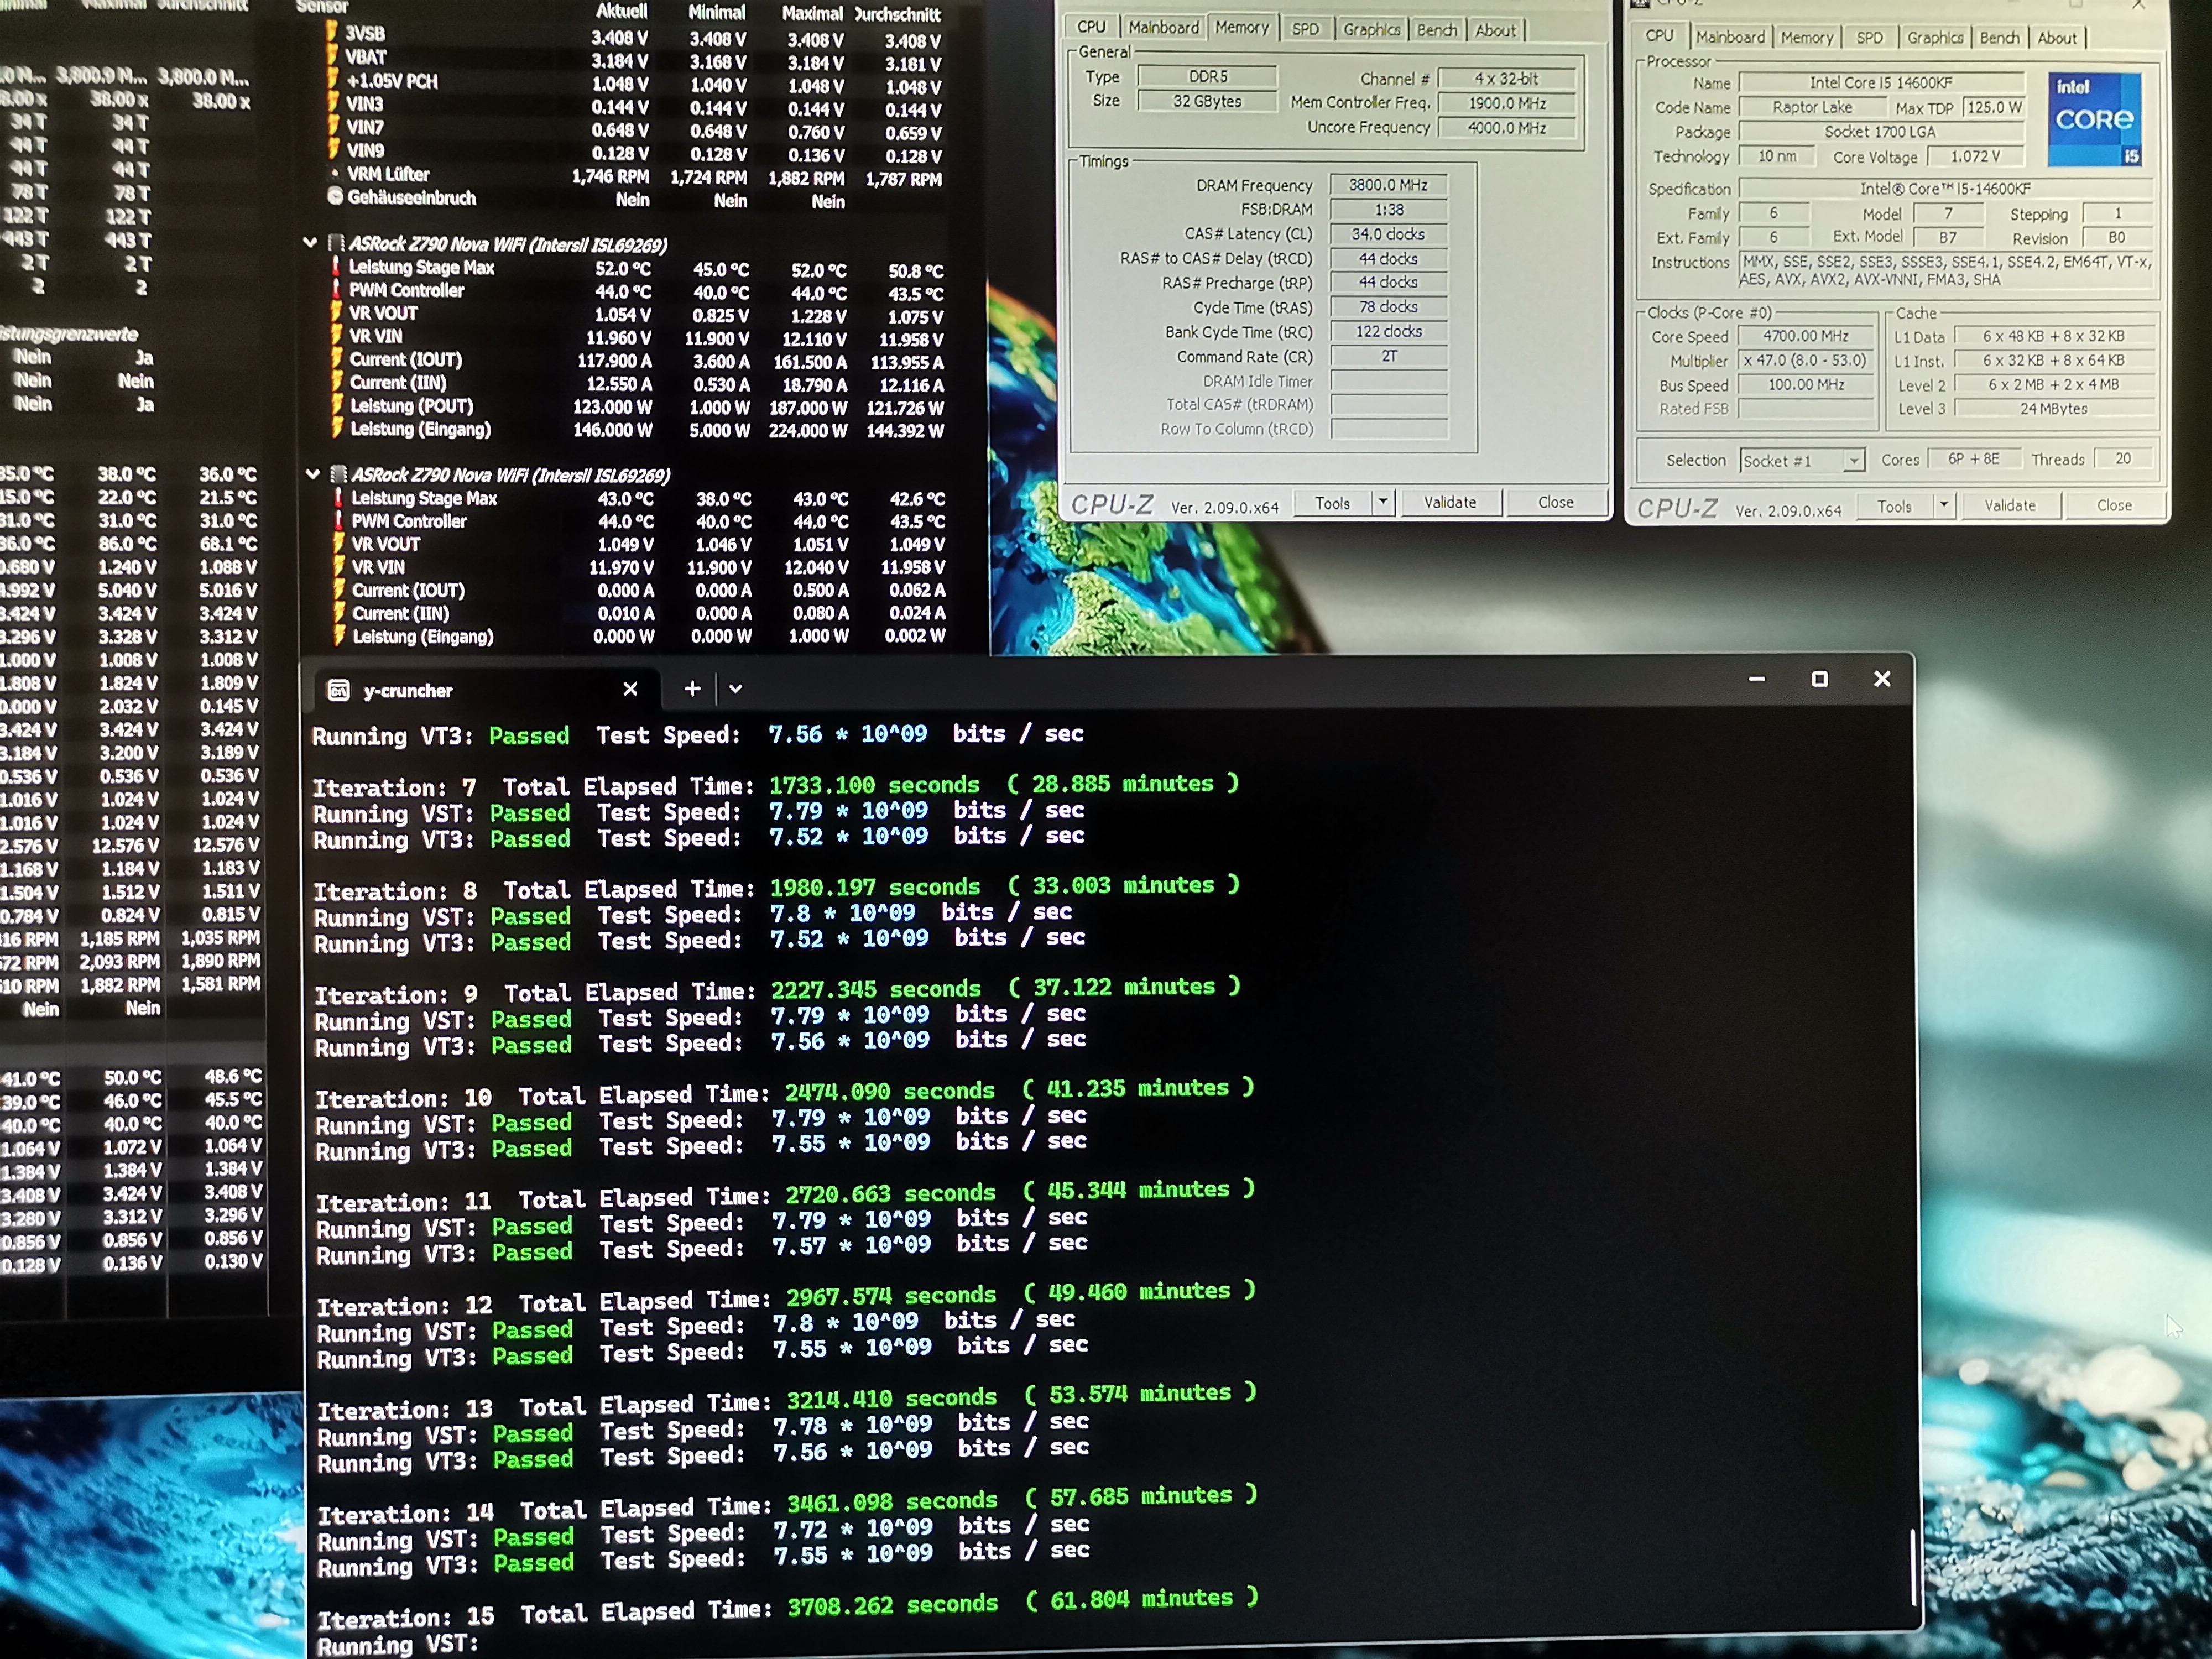
Task: Click the Maximal column header above 3.408 V
Action: (811, 13)
